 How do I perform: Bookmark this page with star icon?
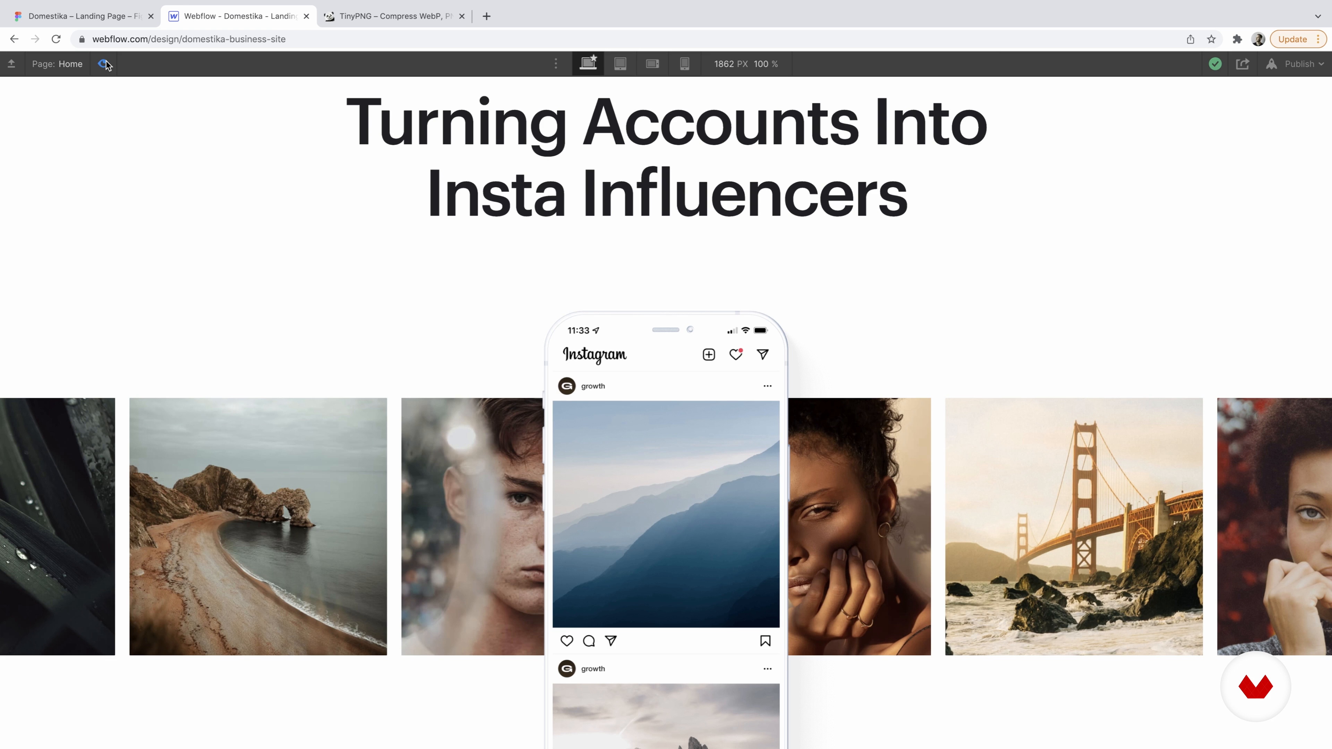(1211, 39)
